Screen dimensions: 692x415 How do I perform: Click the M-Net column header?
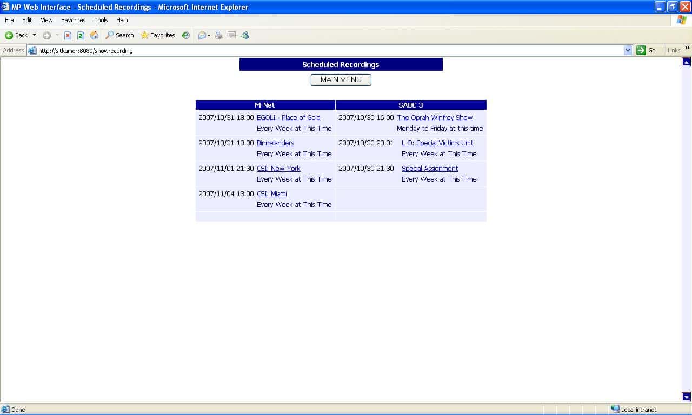pyautogui.click(x=265, y=105)
